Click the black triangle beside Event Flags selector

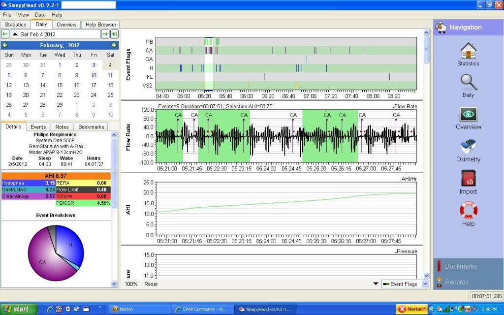tap(376, 284)
